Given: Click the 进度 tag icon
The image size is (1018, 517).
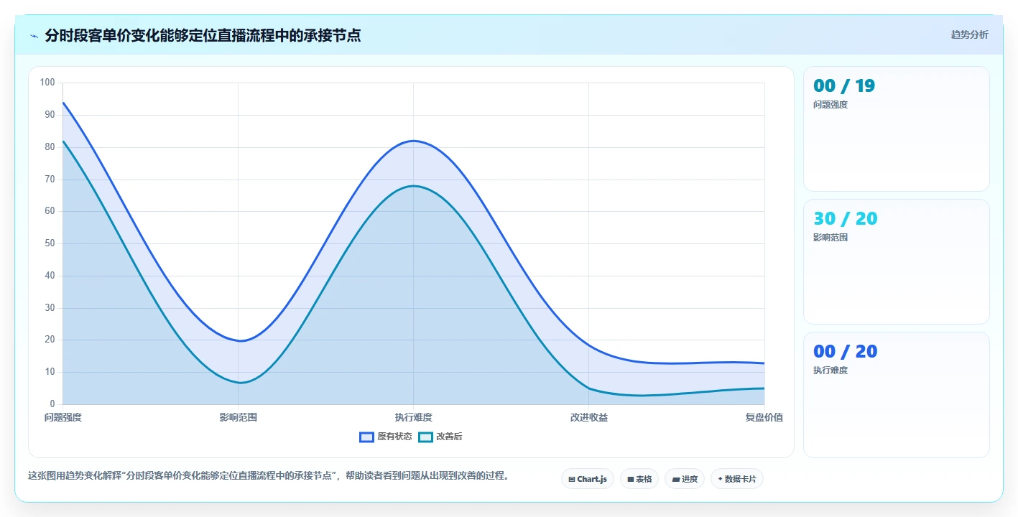Looking at the screenshot, I should 675,479.
